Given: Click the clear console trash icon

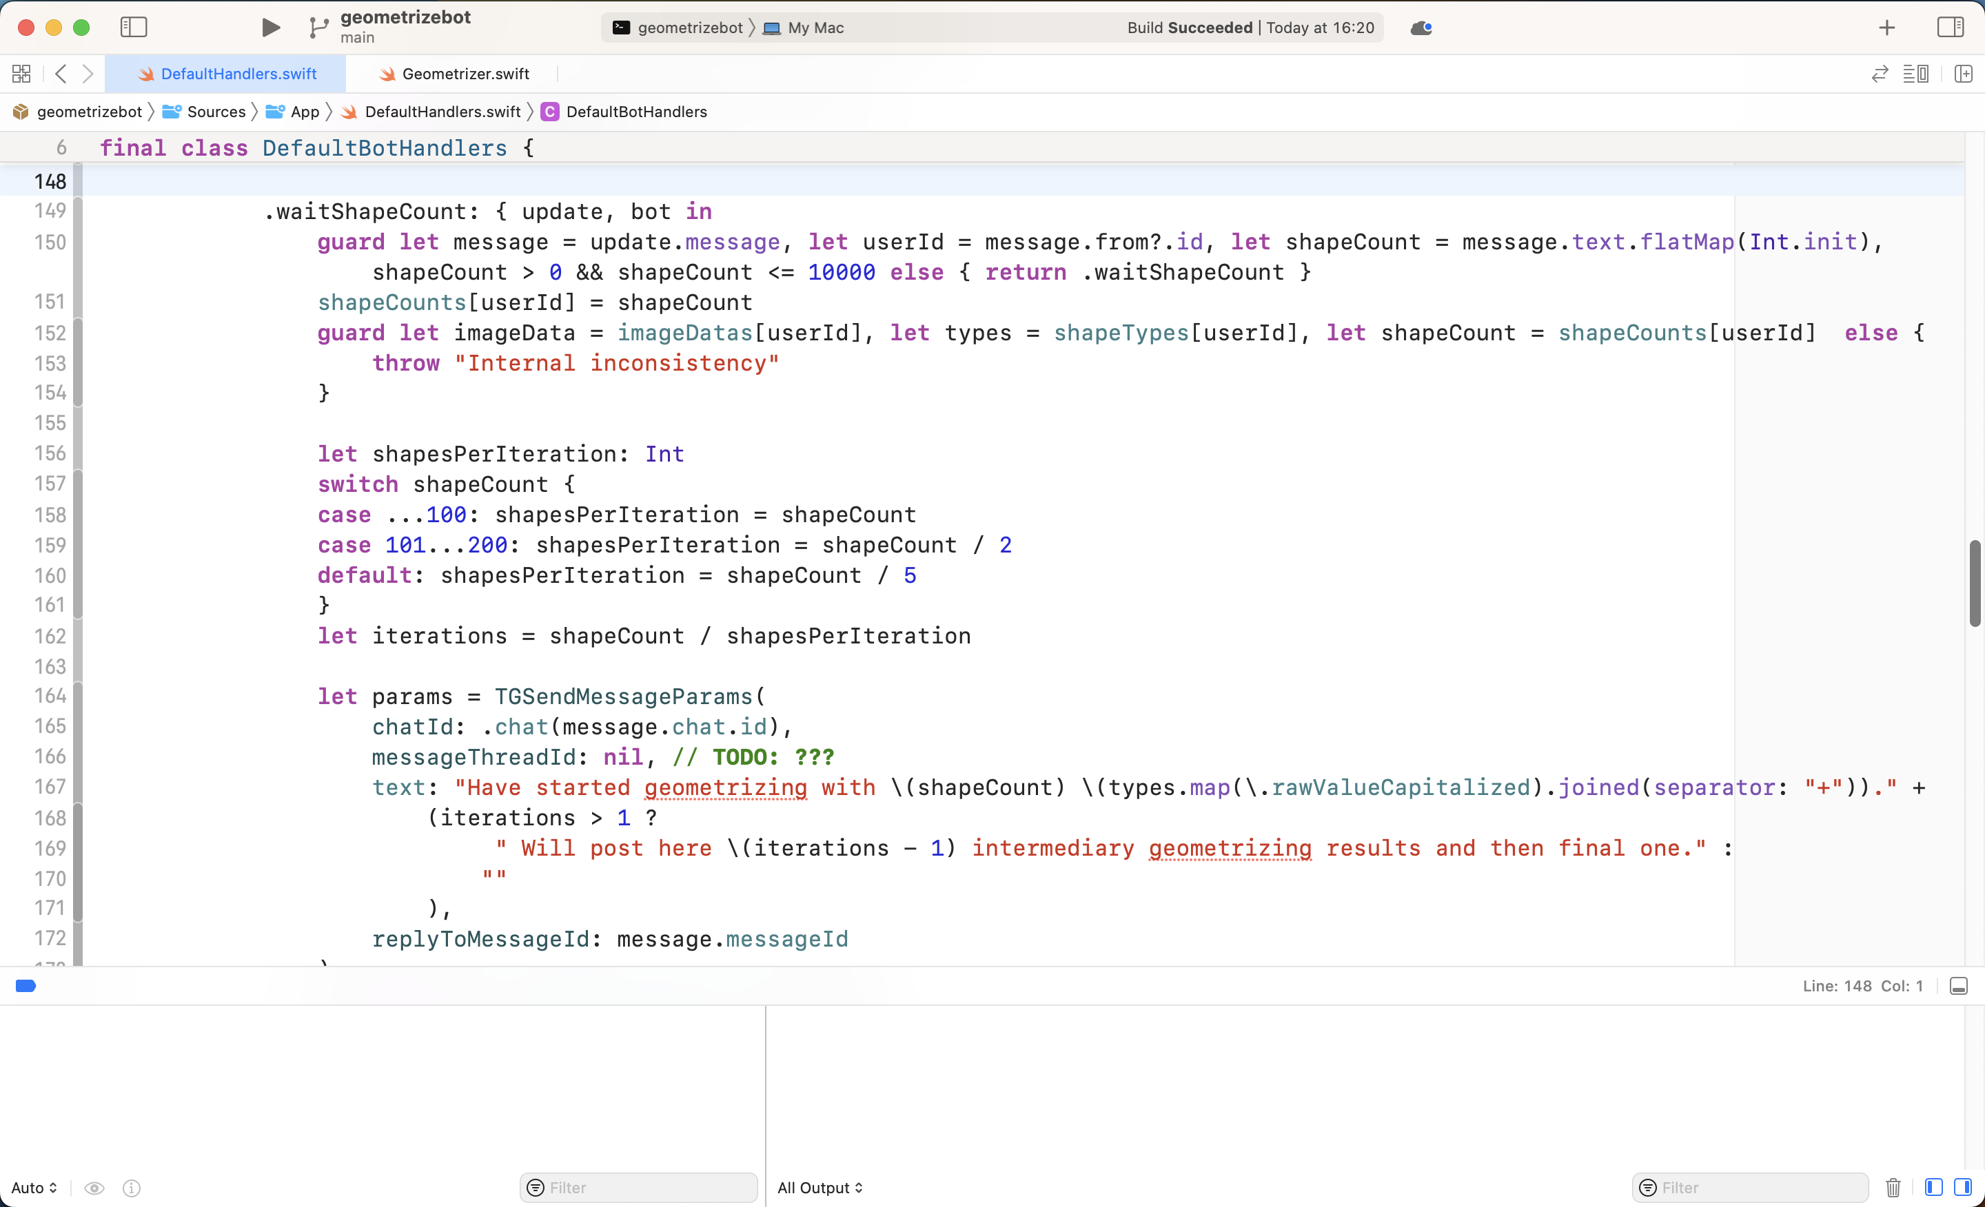Looking at the screenshot, I should [1894, 1187].
